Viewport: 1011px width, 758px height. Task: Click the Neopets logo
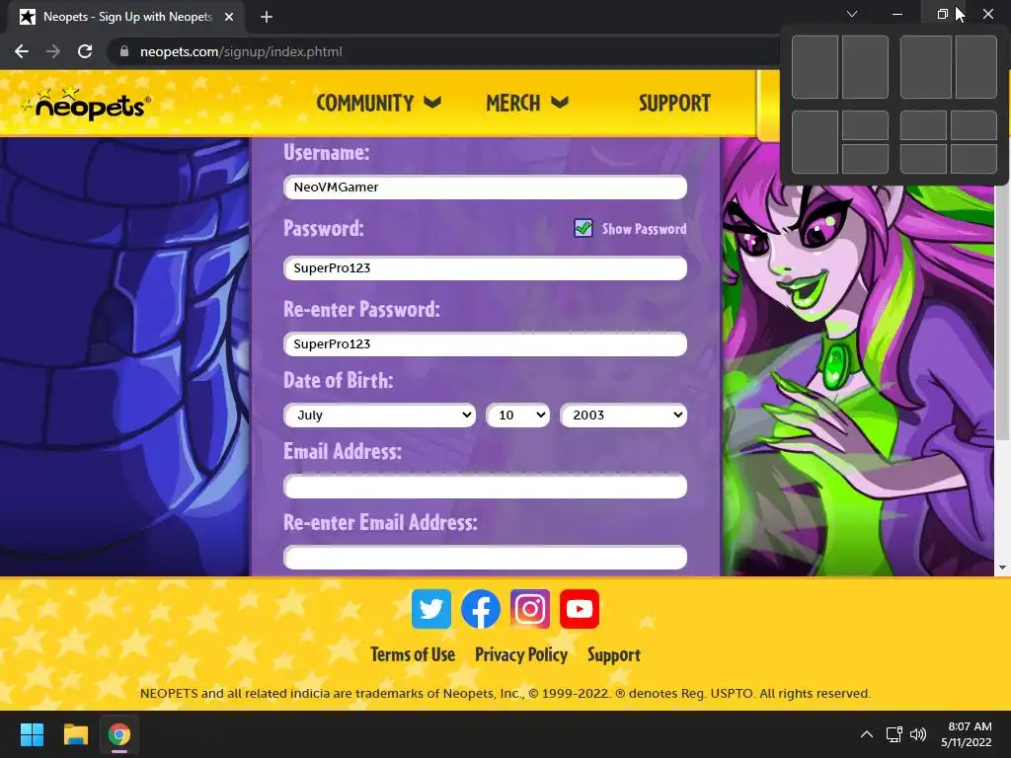point(87,103)
